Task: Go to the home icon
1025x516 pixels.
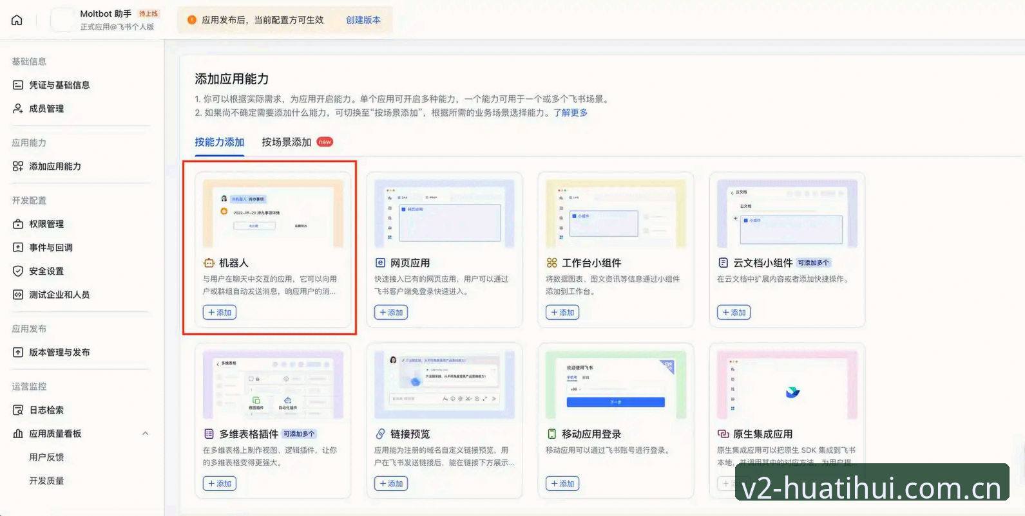Action: [17, 20]
